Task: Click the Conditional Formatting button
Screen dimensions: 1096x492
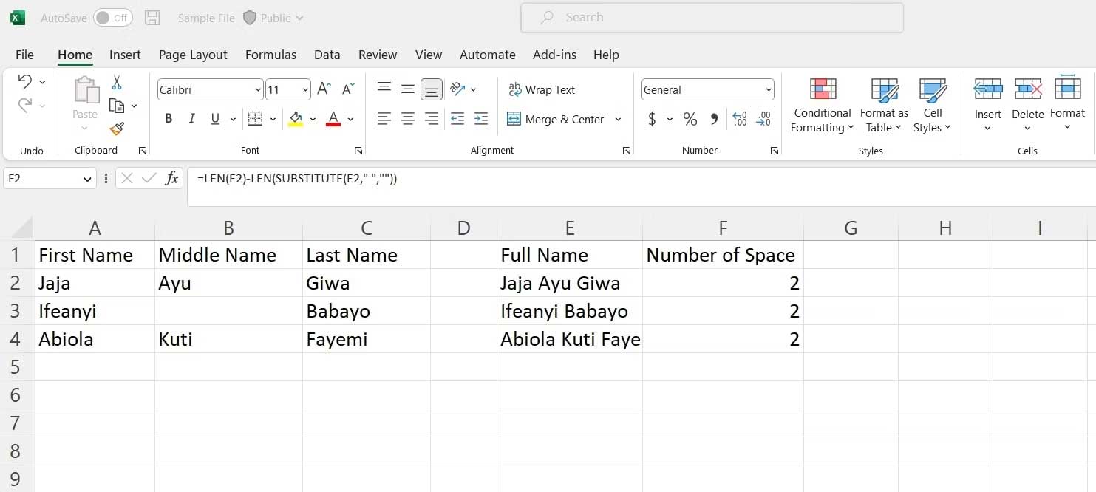Action: (822, 107)
